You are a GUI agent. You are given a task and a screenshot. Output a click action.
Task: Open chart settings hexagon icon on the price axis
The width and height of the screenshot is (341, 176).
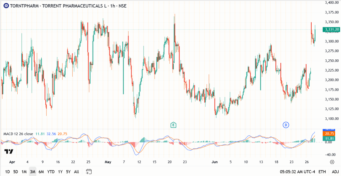click(x=332, y=162)
